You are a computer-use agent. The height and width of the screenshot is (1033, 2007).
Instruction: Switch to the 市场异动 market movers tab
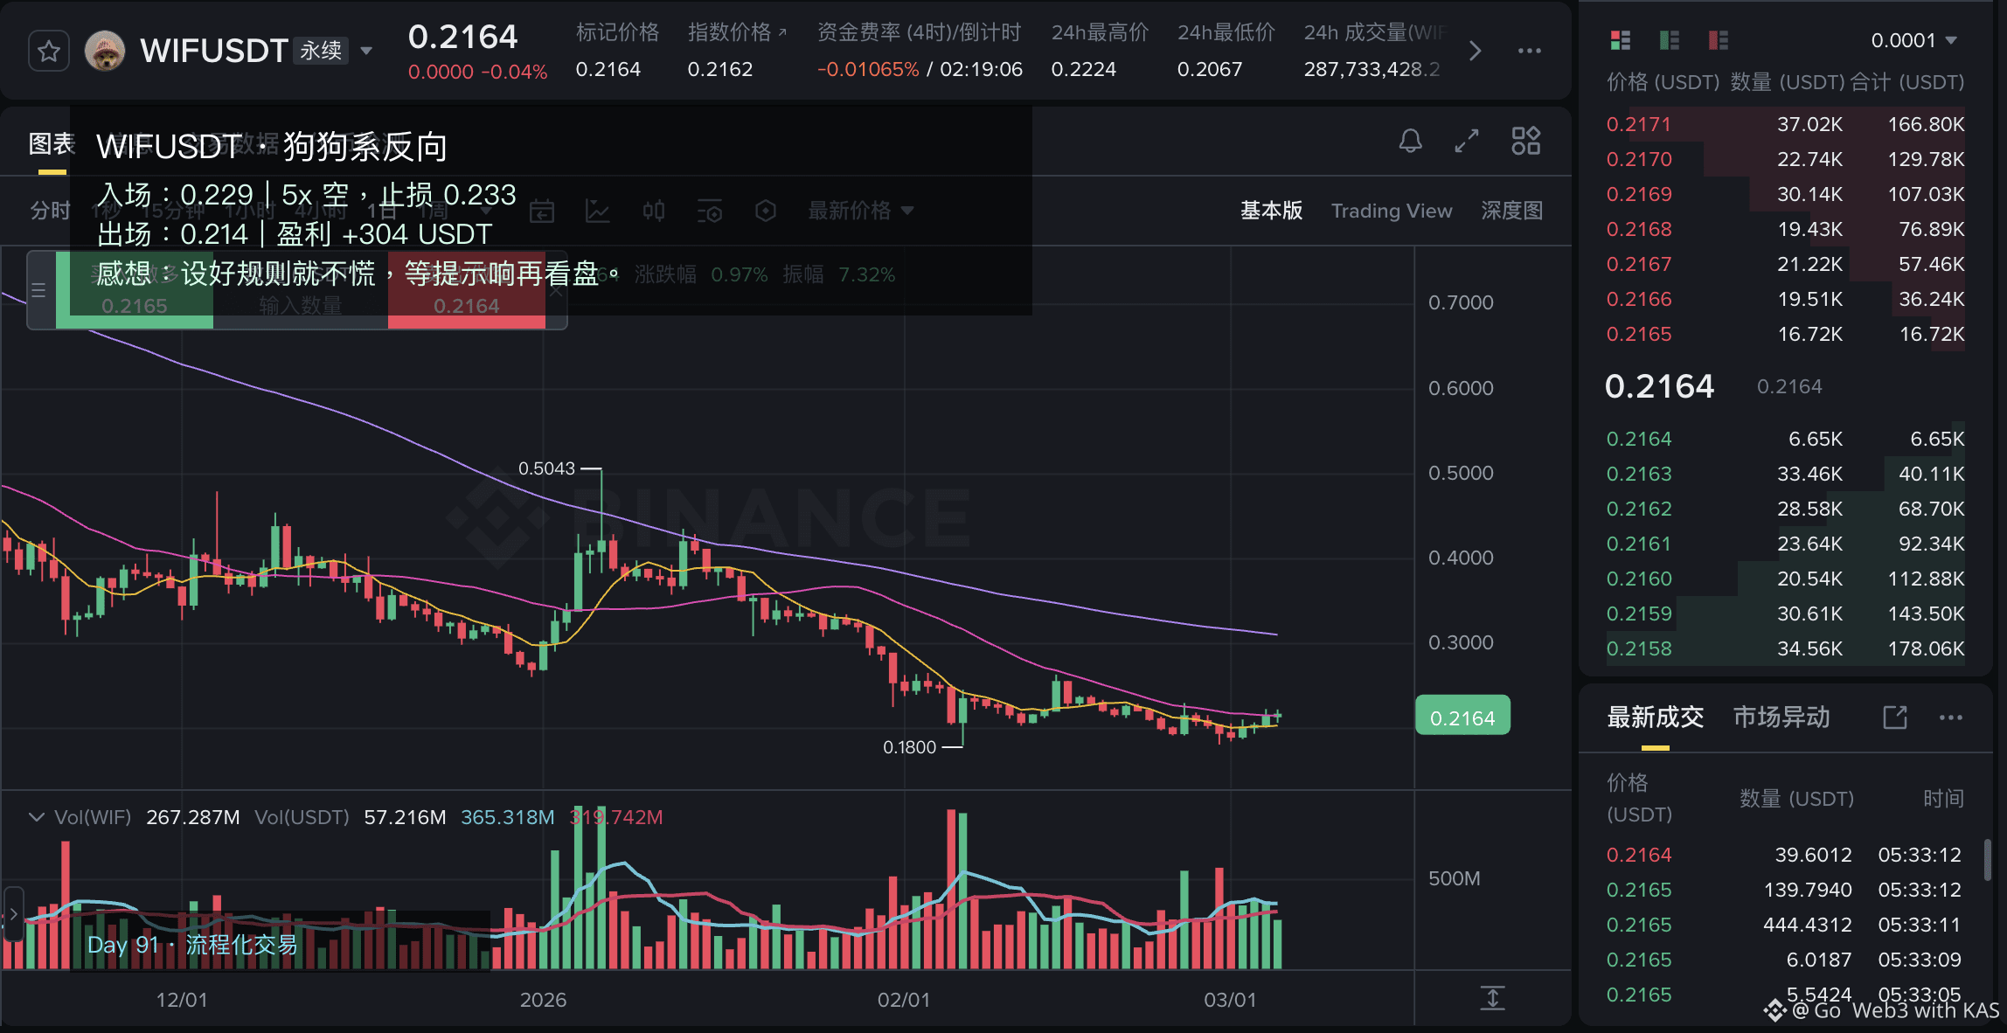pos(1781,718)
